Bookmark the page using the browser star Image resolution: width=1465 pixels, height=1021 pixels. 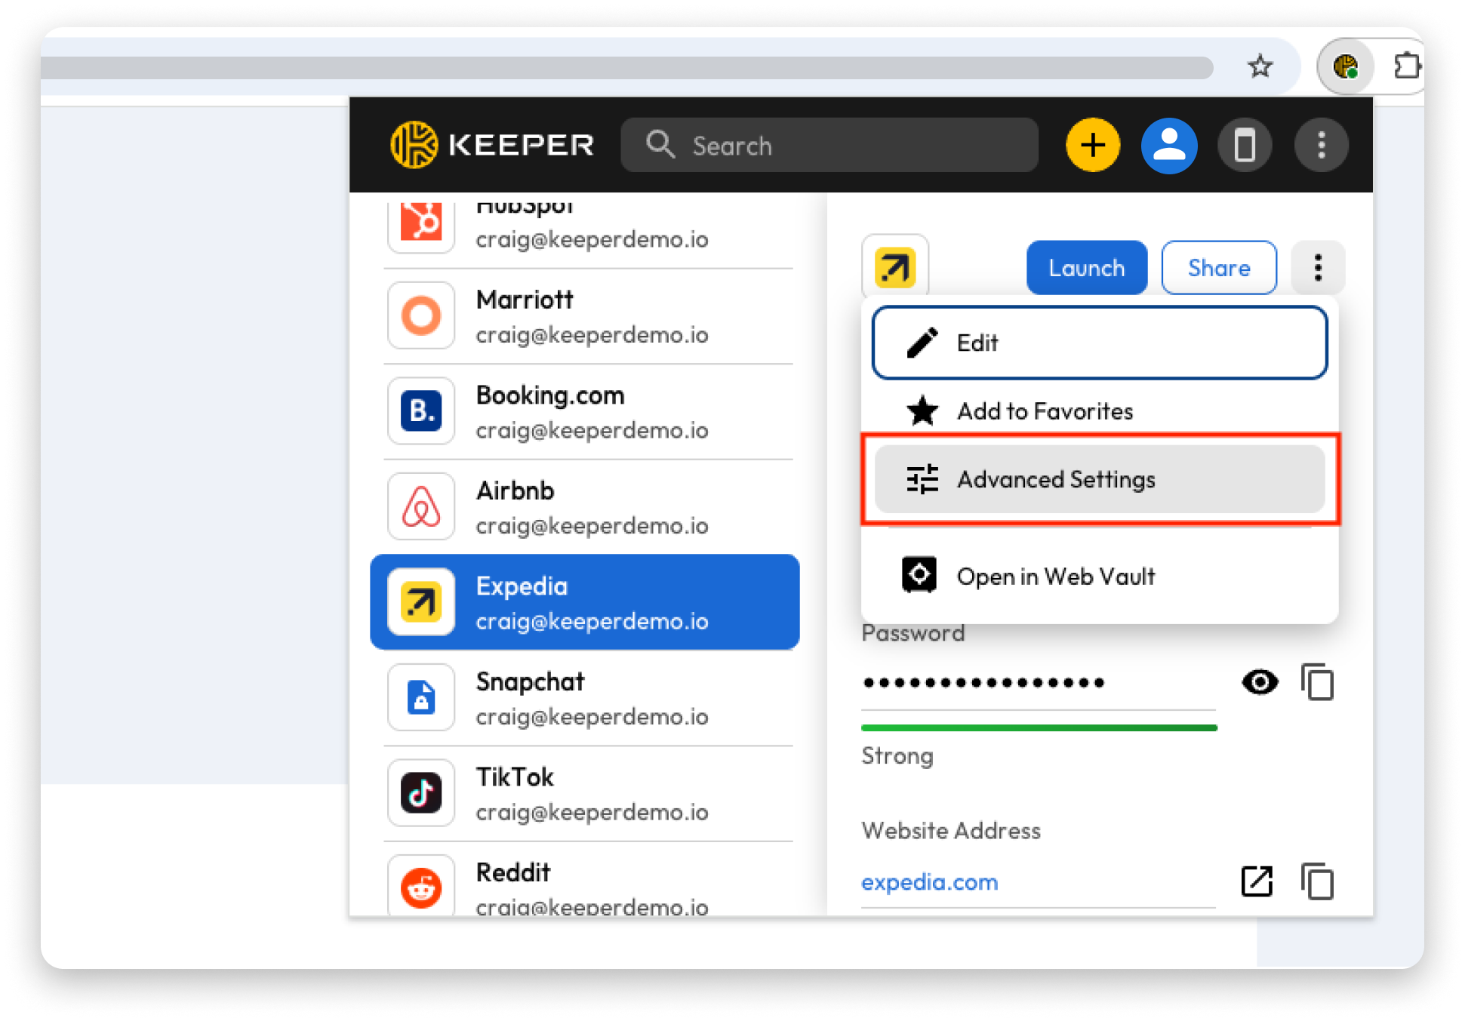tap(1260, 66)
